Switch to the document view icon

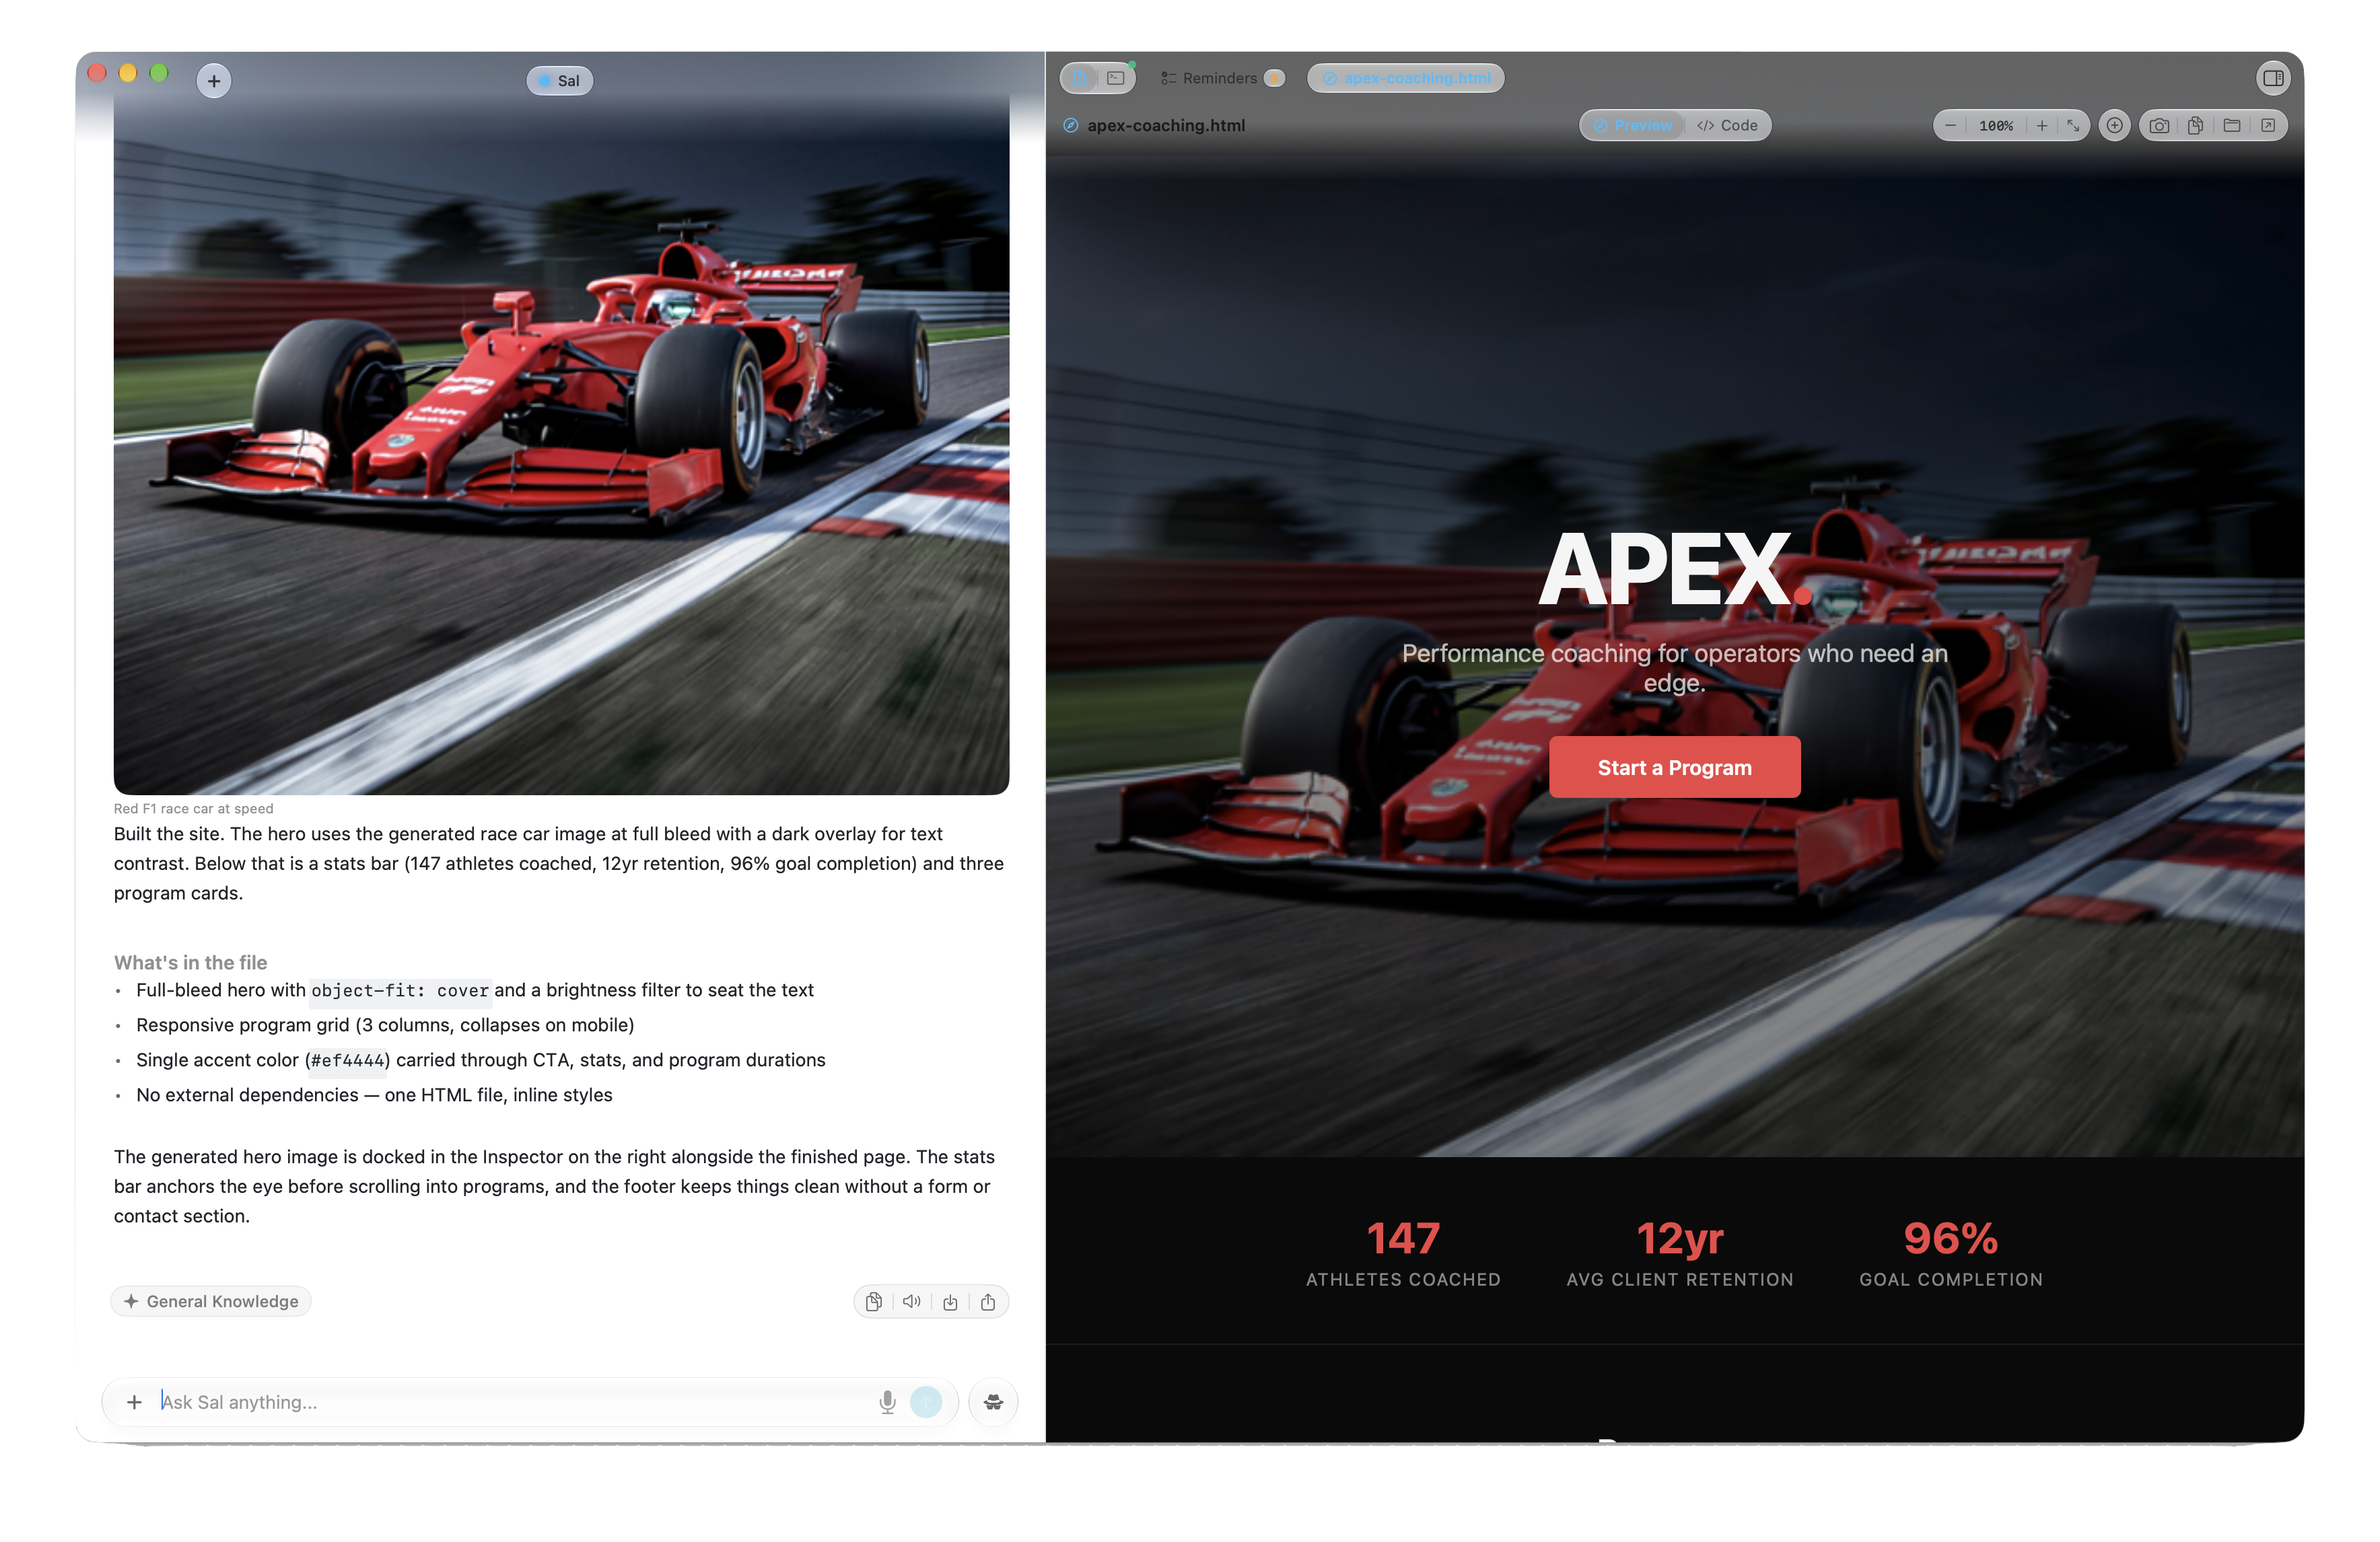coord(1080,78)
